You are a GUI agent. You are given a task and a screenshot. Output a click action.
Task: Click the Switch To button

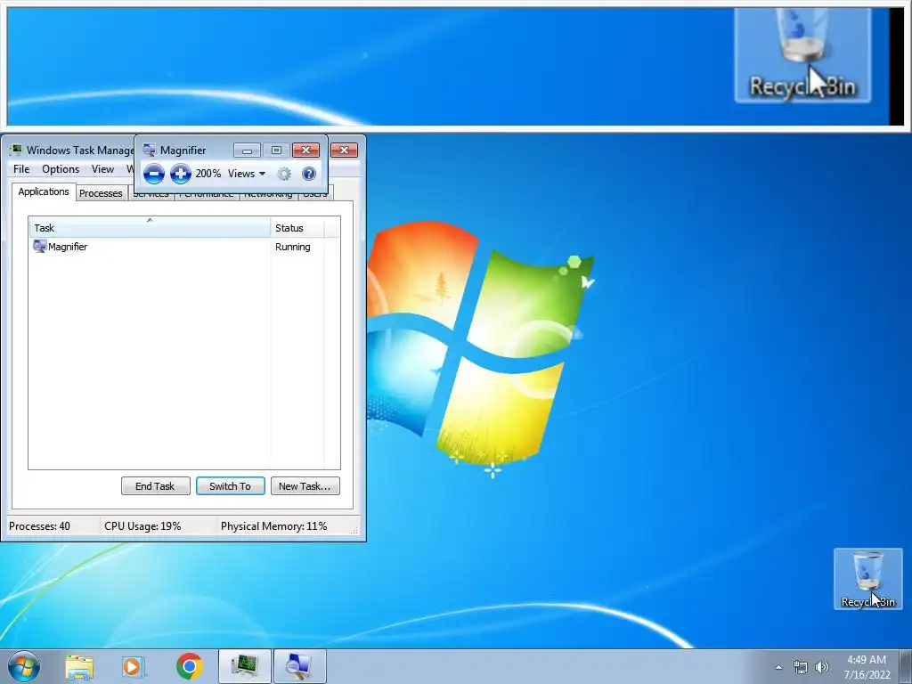point(231,486)
